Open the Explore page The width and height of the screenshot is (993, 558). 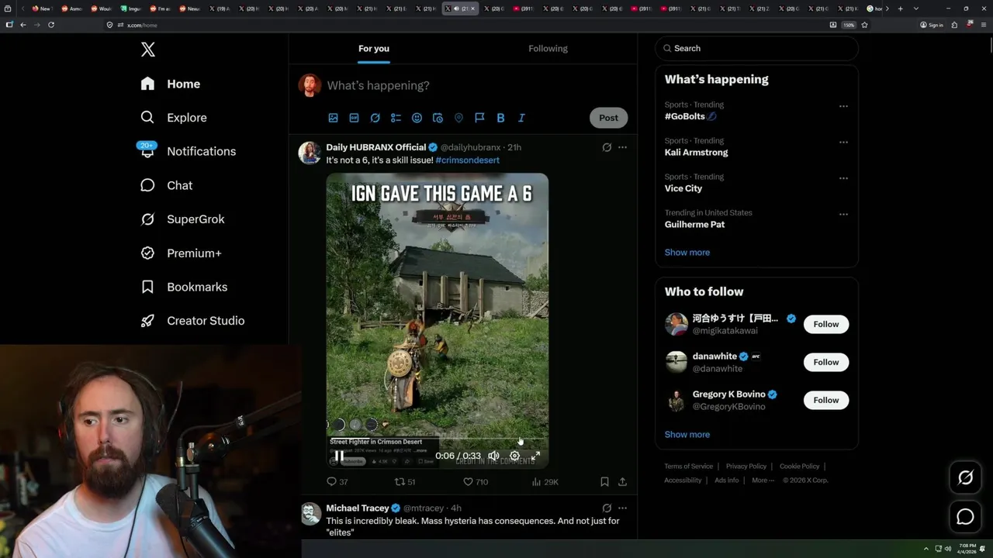[x=174, y=118]
